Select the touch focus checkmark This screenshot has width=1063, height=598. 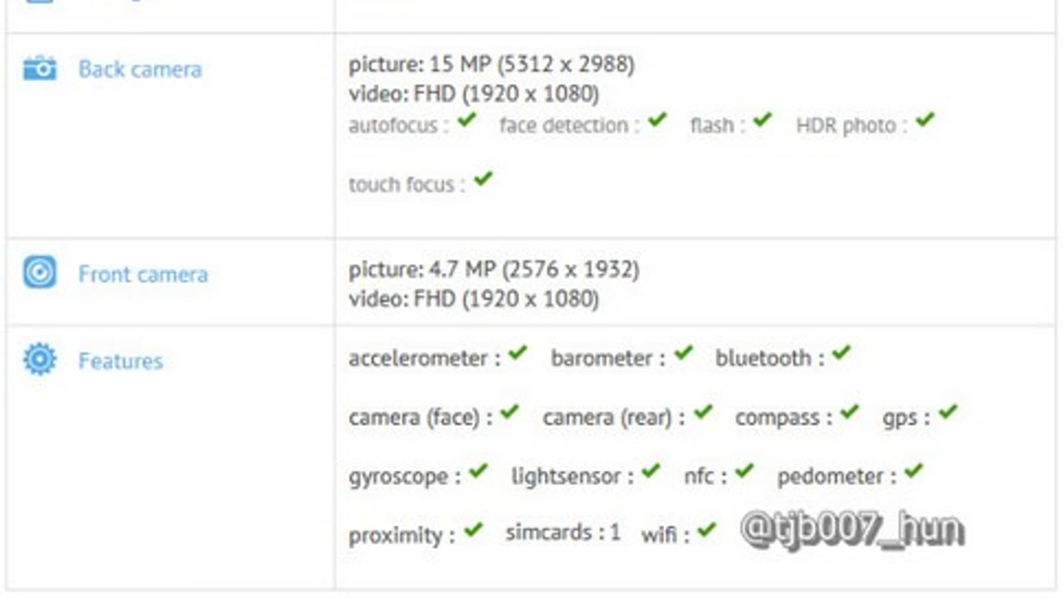[484, 179]
